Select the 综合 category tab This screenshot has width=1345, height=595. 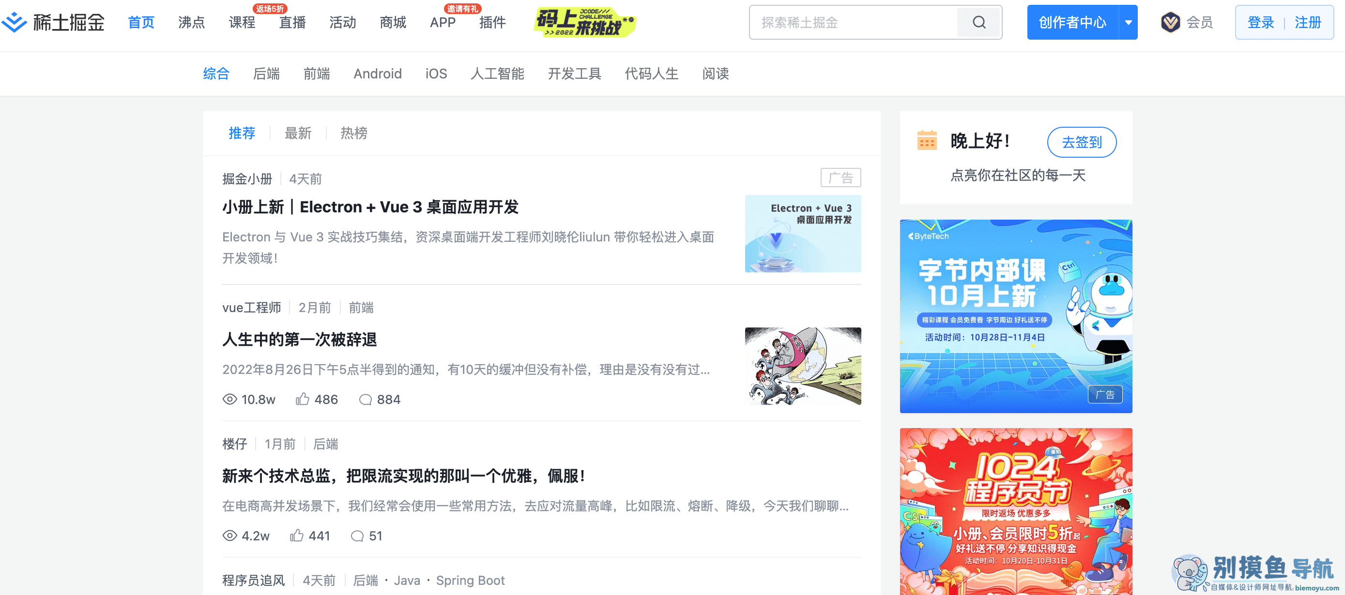pyautogui.click(x=216, y=74)
